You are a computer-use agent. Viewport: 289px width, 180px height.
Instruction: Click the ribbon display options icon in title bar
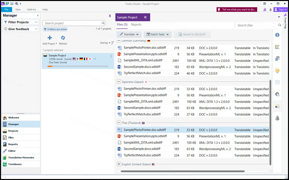[265, 4]
